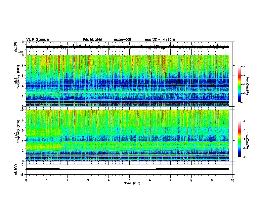The image size is (262, 202).
Task: Click time axis tick label "7"
Action: click(171, 180)
